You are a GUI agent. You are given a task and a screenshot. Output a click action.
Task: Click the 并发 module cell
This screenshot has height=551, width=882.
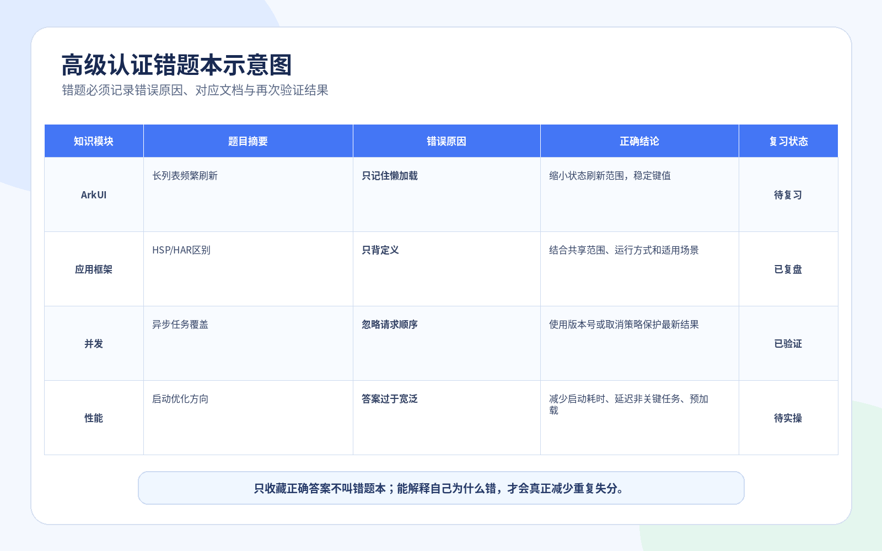(94, 343)
